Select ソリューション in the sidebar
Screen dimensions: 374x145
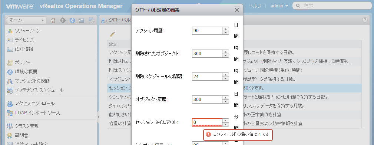coord(27,31)
